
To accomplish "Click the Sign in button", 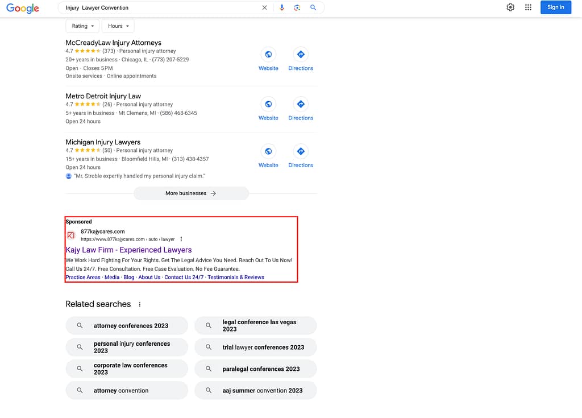I will (556, 7).
